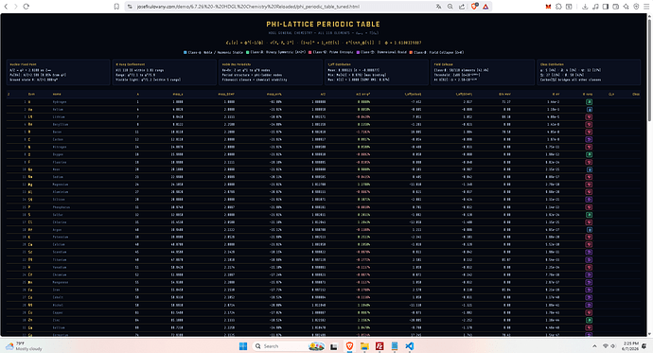Select the Titanium name cell
The image size is (653, 353).
pos(60,259)
